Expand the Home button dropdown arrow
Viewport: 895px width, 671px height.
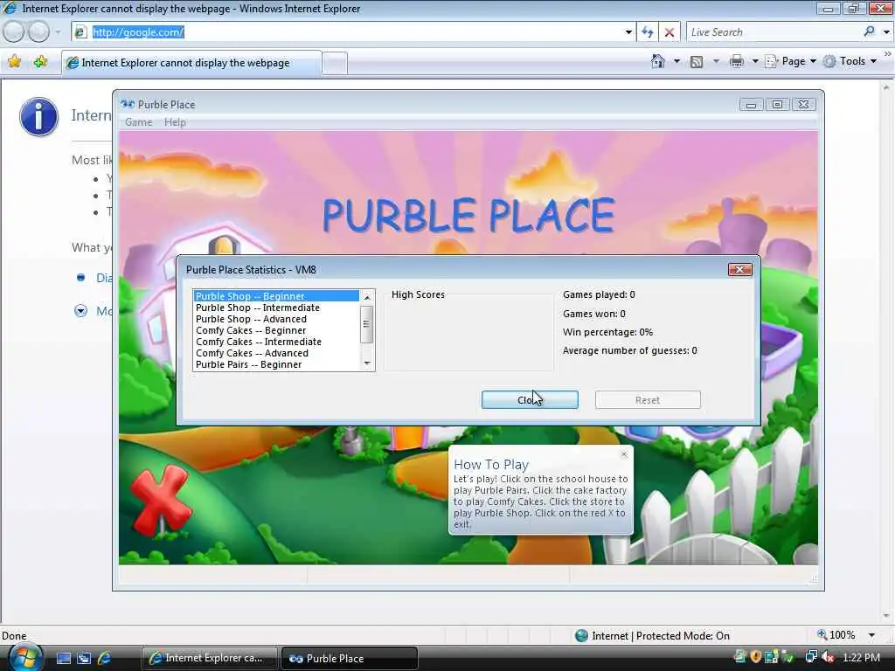point(677,61)
